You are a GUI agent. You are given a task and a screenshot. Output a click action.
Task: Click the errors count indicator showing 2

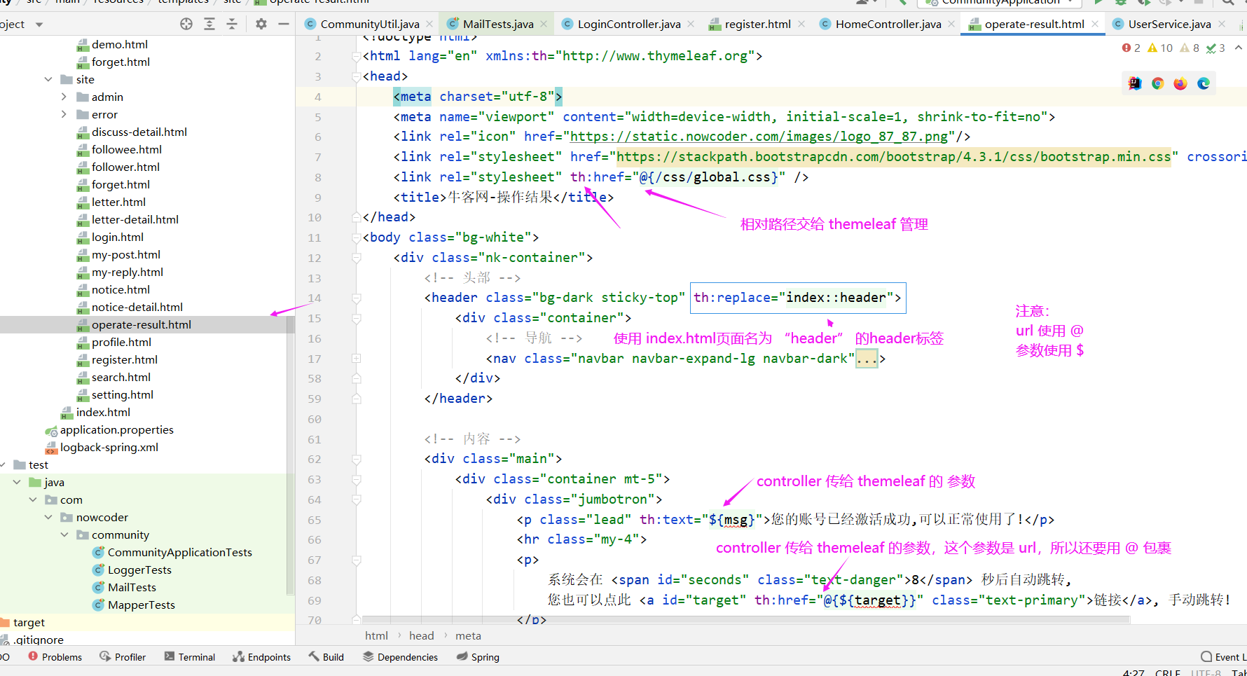tap(1131, 48)
